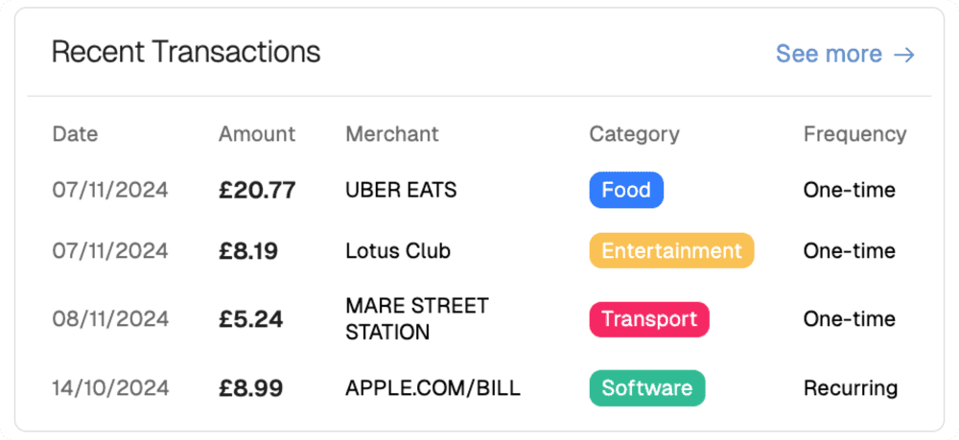
Task: Click the £20.77 transaction amount
Action: [x=257, y=190]
